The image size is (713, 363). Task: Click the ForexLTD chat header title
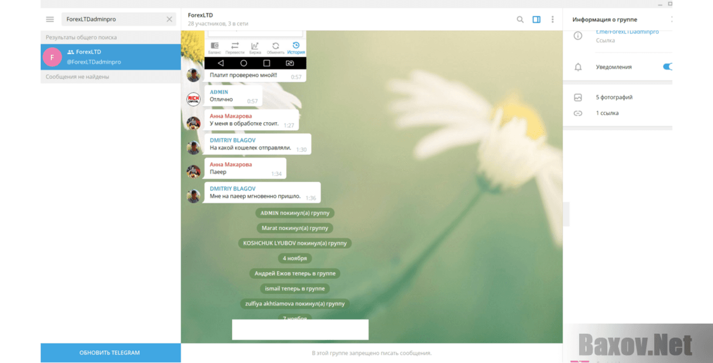(x=200, y=15)
